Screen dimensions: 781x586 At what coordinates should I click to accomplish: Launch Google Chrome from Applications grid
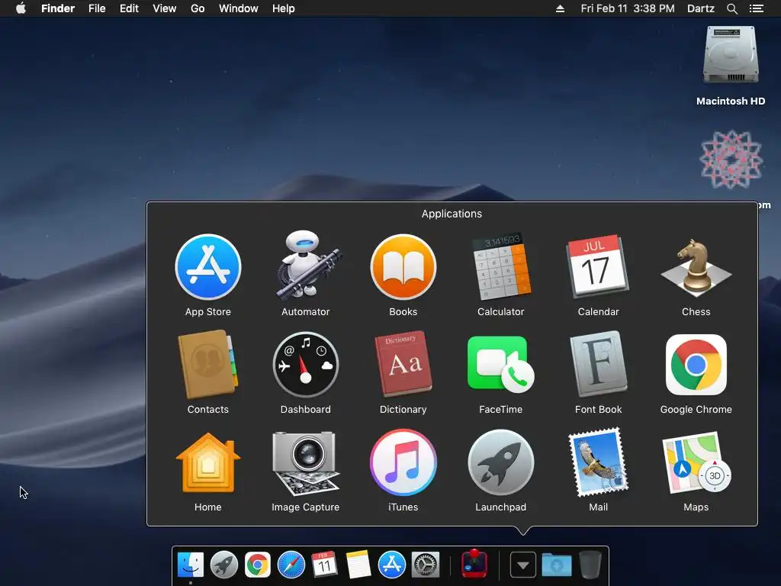click(x=696, y=365)
